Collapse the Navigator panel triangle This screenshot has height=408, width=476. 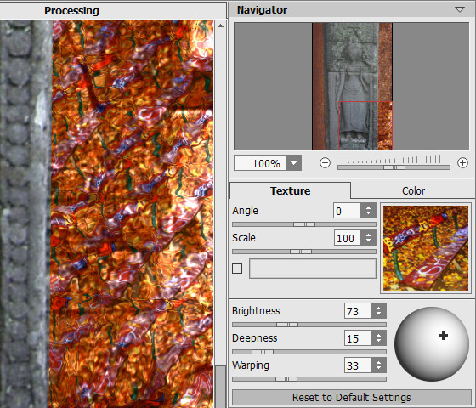point(460,9)
